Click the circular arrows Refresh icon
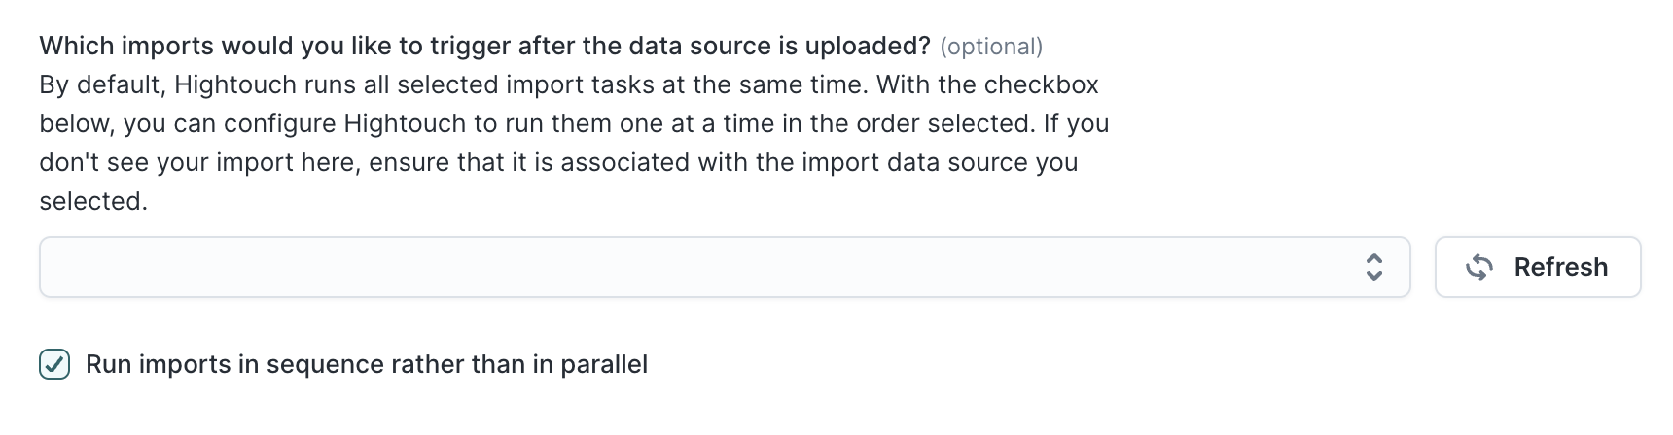The height and width of the screenshot is (435, 1673). click(x=1478, y=267)
